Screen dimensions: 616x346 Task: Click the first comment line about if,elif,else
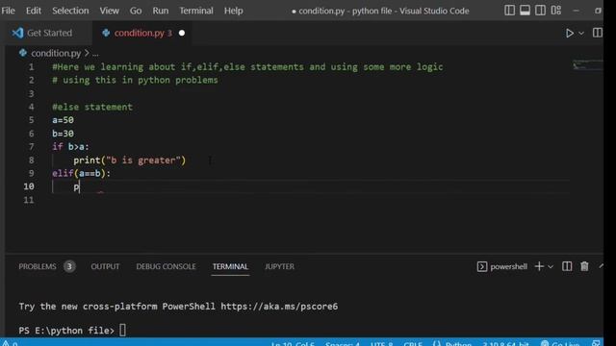coord(247,67)
